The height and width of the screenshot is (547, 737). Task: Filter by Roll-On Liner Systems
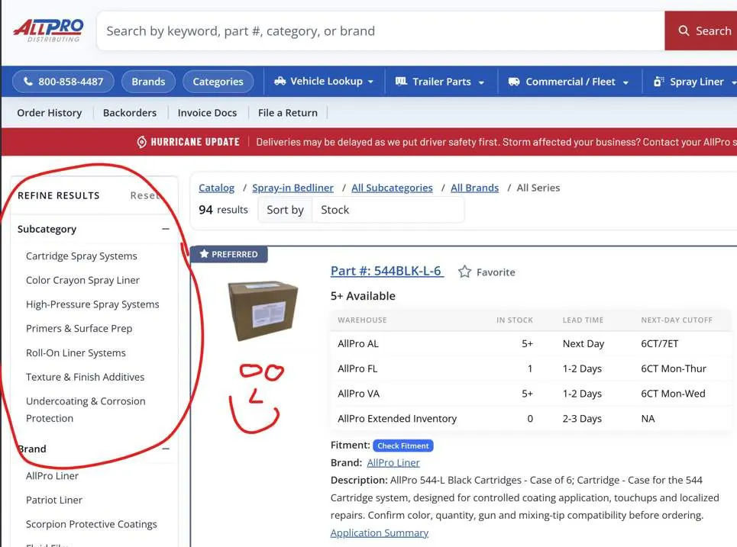coord(76,352)
